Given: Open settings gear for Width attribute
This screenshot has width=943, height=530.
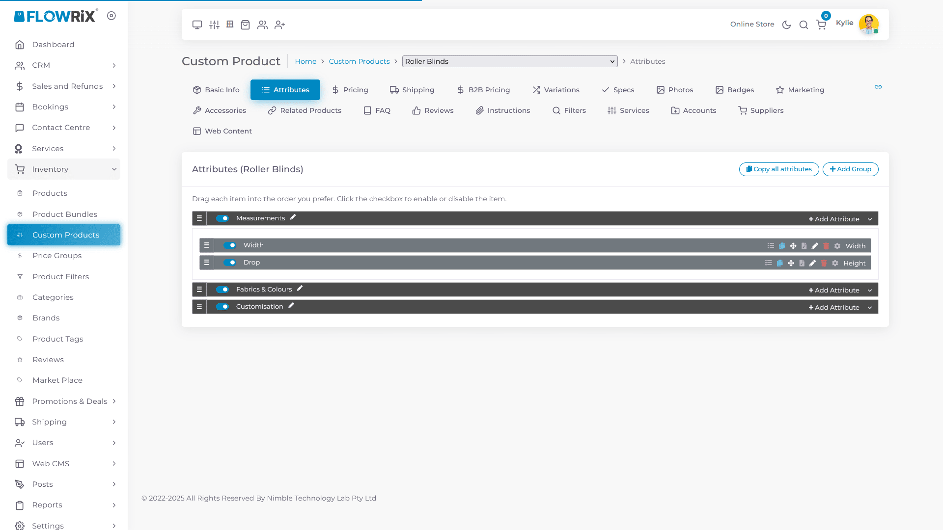Looking at the screenshot, I should pyautogui.click(x=837, y=246).
